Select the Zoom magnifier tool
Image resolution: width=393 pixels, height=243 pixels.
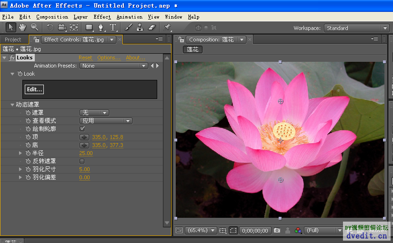click(35, 27)
